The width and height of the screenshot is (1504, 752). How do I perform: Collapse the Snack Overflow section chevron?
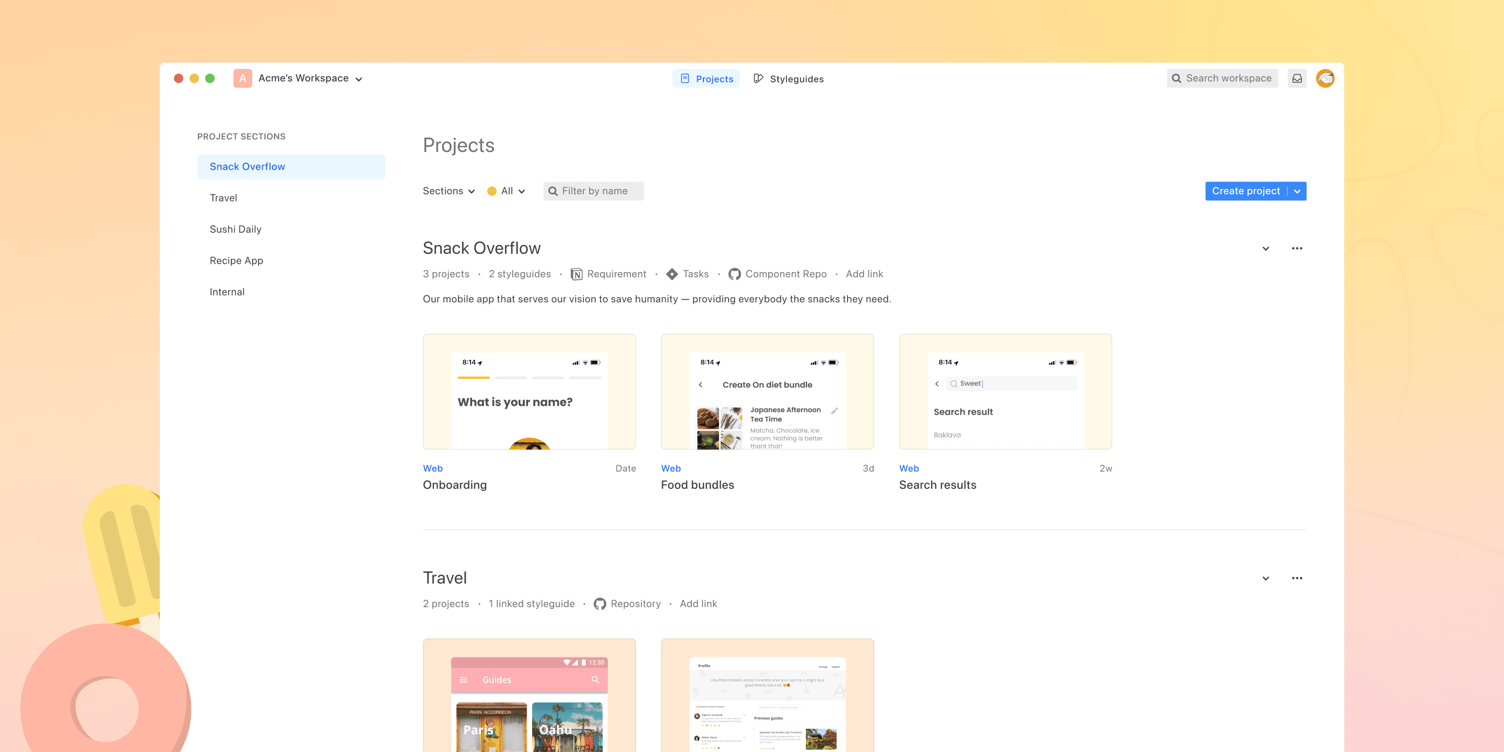[x=1265, y=249]
